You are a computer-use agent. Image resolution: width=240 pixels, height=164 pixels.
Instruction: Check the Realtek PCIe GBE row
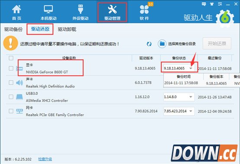click(x=11, y=111)
